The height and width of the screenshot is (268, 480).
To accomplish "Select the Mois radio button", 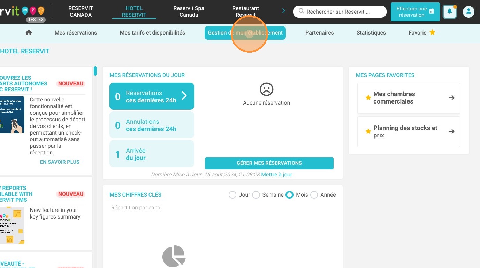I will pyautogui.click(x=289, y=195).
